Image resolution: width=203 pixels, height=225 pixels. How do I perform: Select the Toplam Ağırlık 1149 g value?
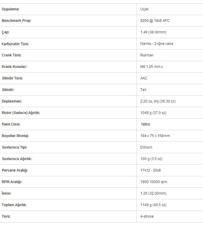pos(153,205)
